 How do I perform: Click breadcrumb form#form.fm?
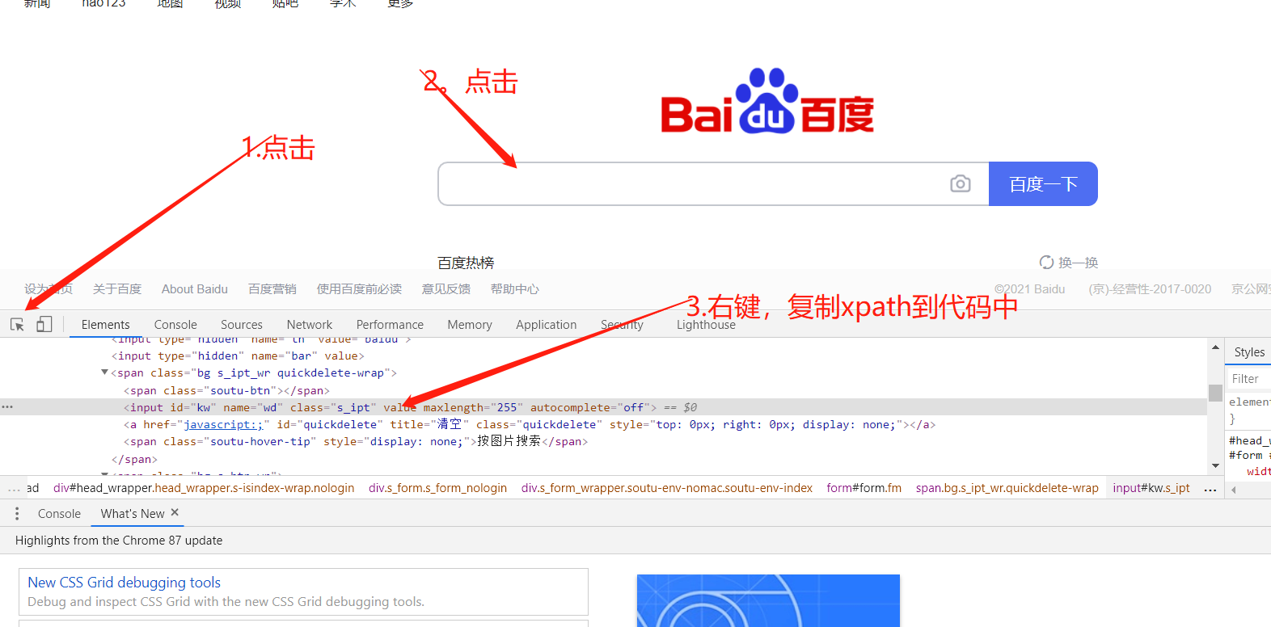pos(864,488)
